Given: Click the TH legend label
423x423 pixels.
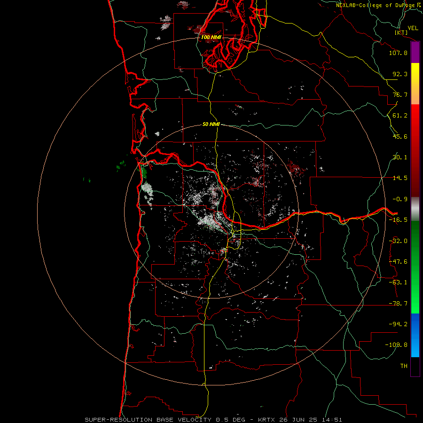Looking at the screenshot, I should 404,366.
